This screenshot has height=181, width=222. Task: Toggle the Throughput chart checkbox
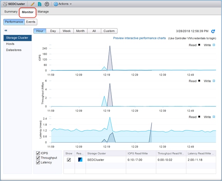38,158
